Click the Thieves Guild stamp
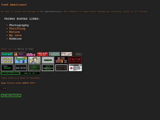160x120 pixels. tap(61, 68)
